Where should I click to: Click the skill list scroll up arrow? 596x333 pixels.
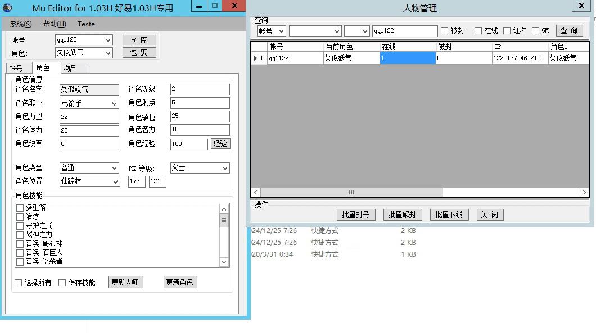[224, 209]
